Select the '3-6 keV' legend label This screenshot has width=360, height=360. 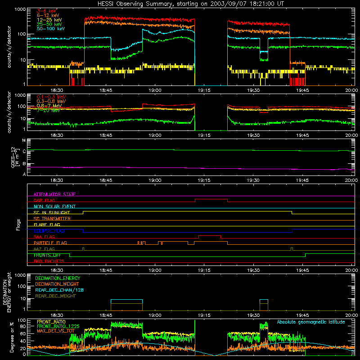click(x=47, y=11)
